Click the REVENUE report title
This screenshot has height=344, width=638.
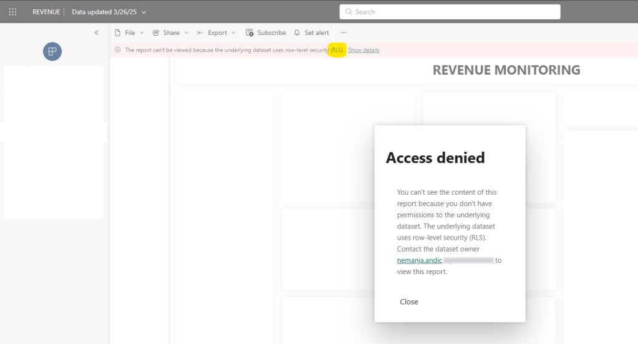click(46, 12)
